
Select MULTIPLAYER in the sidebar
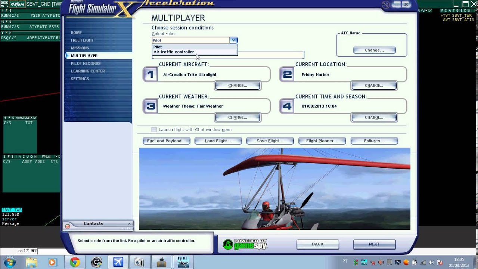(x=84, y=56)
